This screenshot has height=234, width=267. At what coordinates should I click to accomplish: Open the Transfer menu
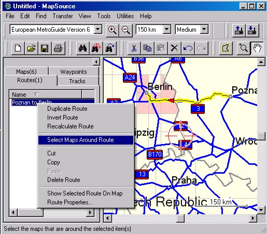tap(63, 16)
